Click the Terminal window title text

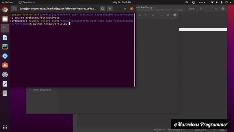(58, 9)
